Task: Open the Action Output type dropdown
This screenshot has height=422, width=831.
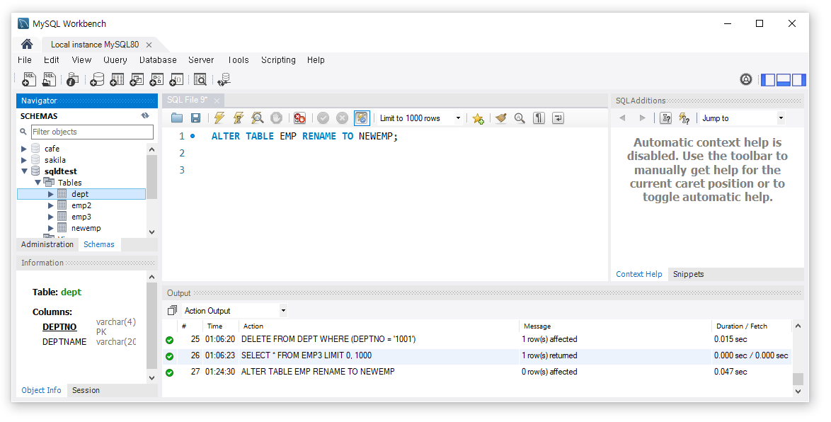Action: click(x=235, y=311)
